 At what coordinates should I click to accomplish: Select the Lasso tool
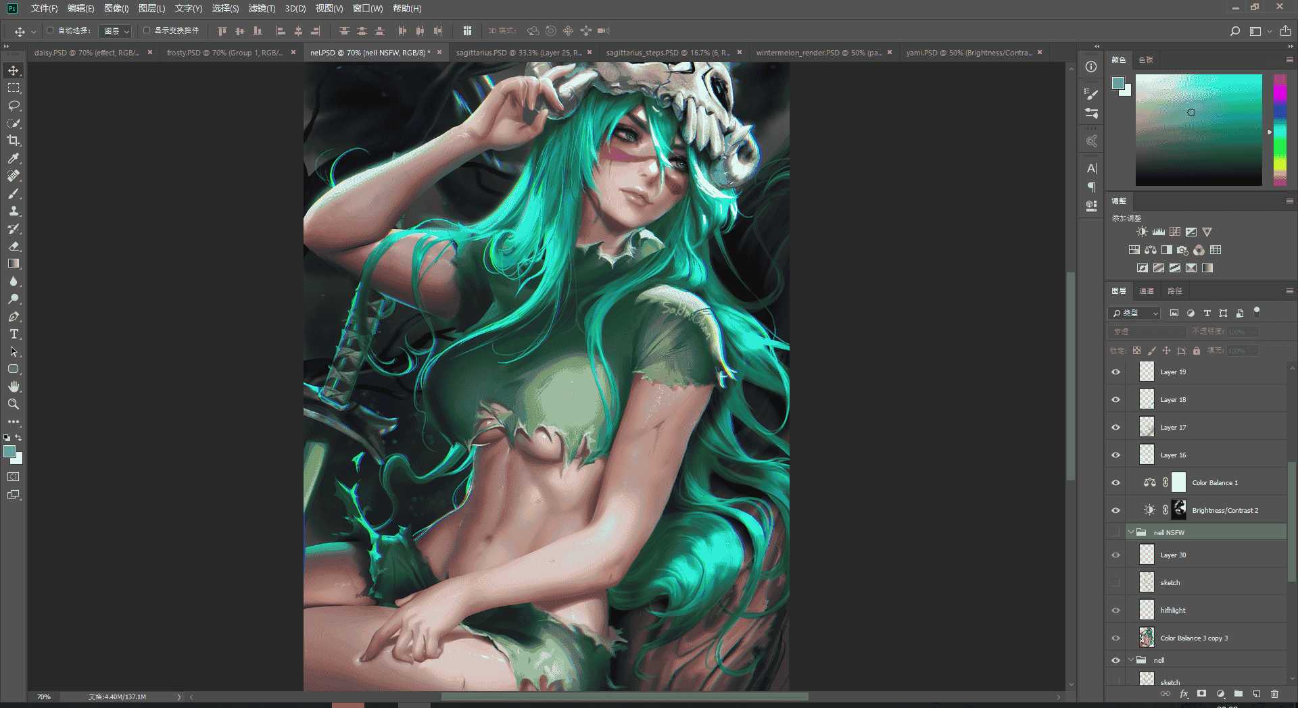(14, 105)
